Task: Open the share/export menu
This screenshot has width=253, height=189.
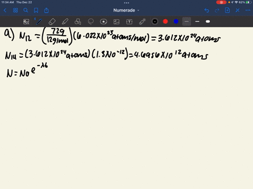Action: 46,10
